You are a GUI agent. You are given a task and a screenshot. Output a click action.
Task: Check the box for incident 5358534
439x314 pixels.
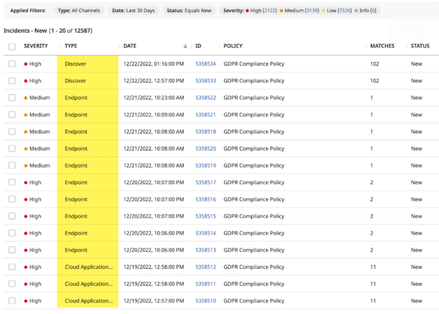click(12, 63)
